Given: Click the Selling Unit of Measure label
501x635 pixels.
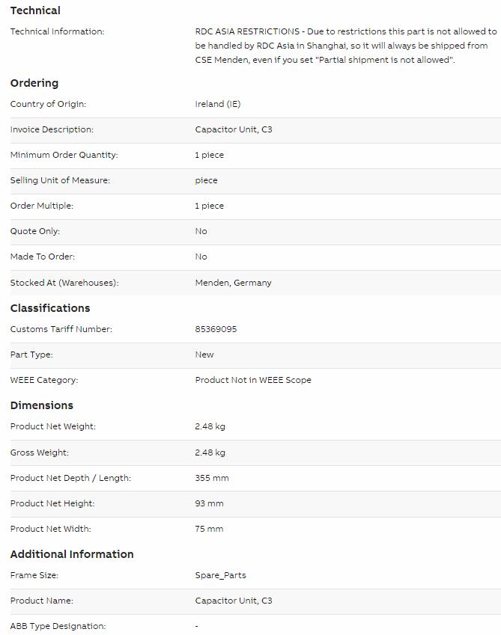Looking at the screenshot, I should pos(60,180).
